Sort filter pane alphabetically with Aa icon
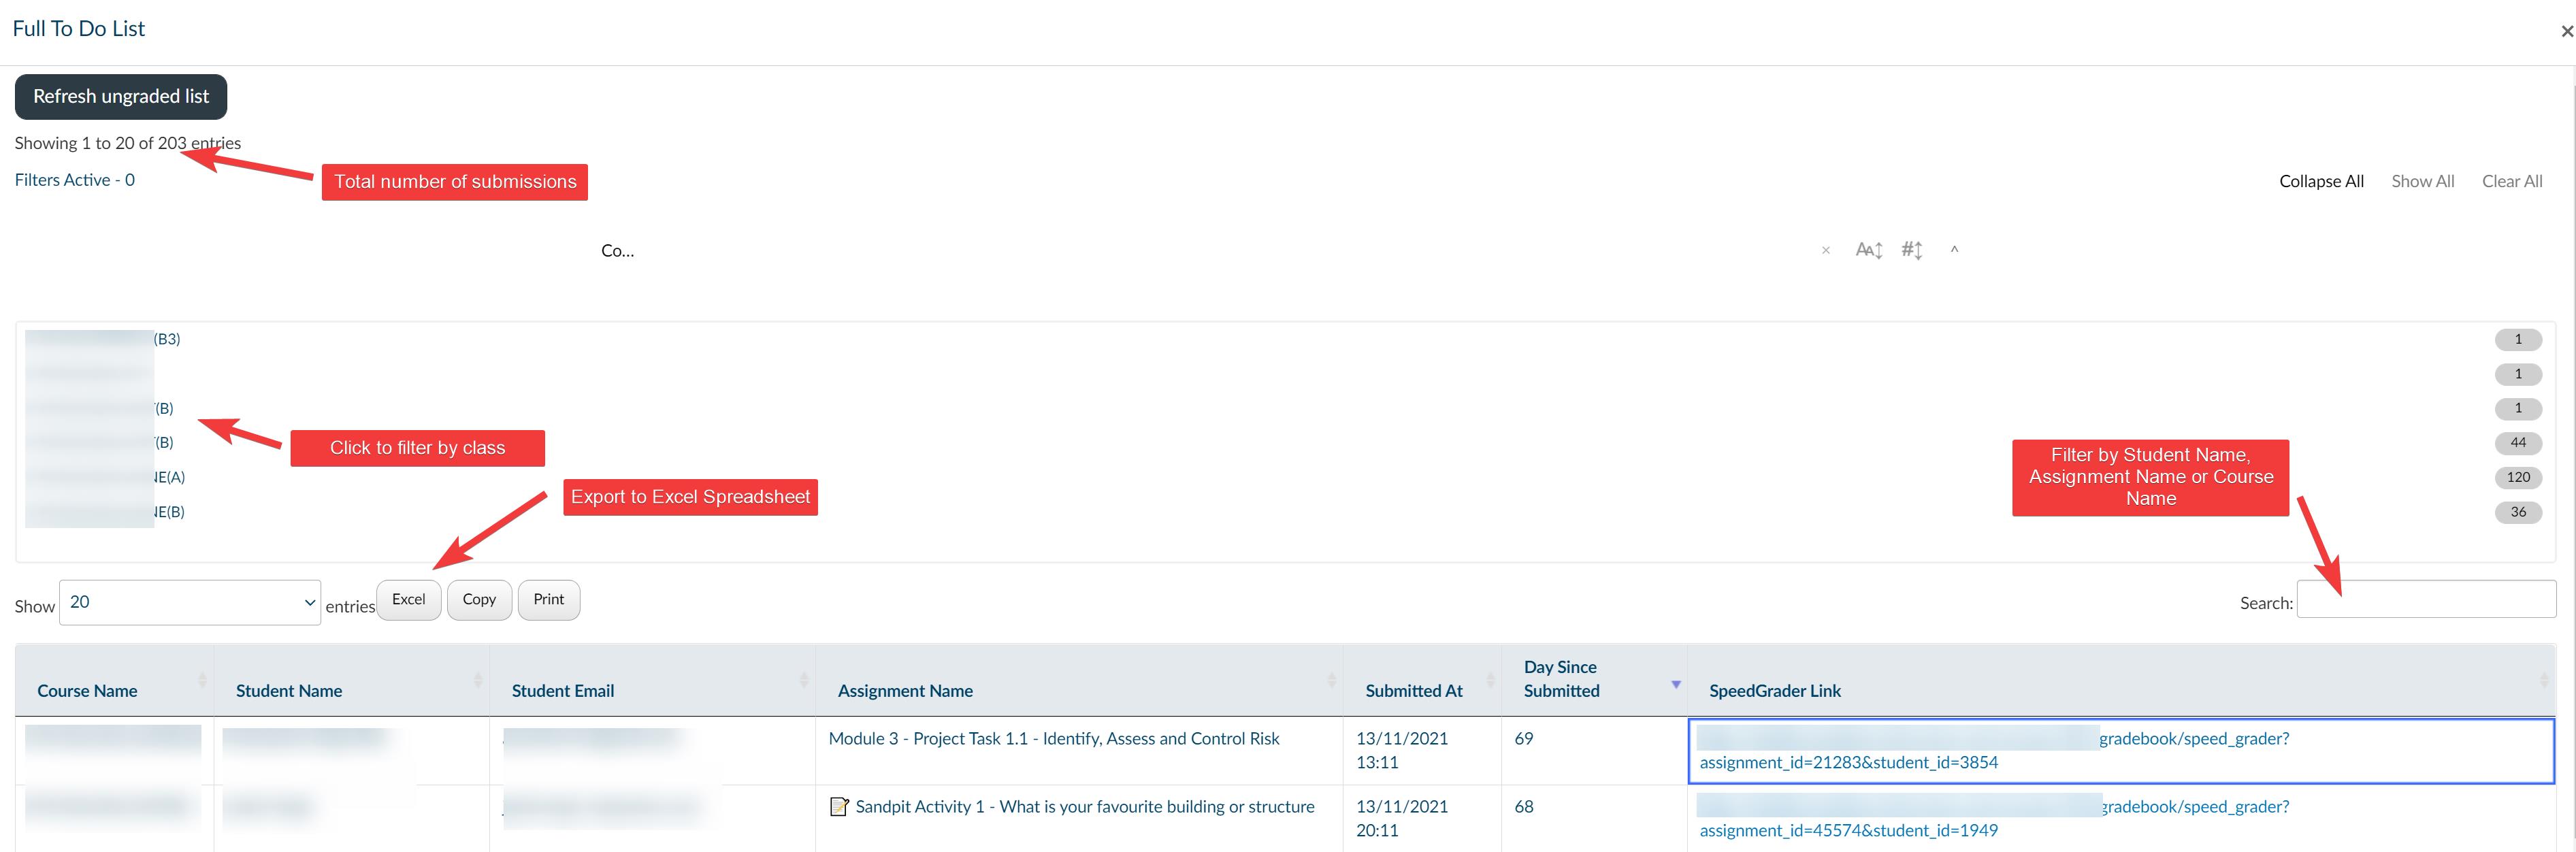 coord(1868,250)
